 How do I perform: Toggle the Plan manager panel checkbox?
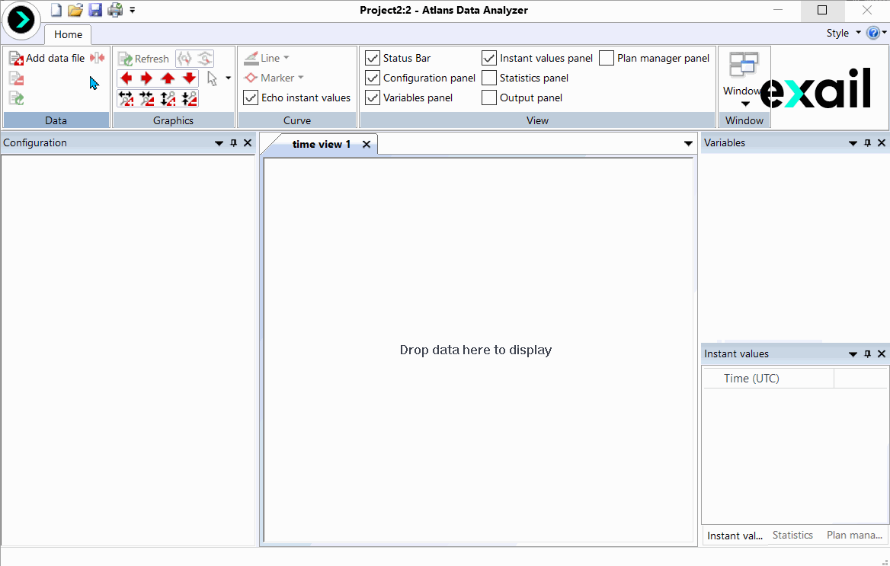[x=607, y=58]
